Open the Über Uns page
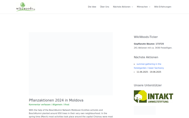The image size is (189, 118). point(105,7)
